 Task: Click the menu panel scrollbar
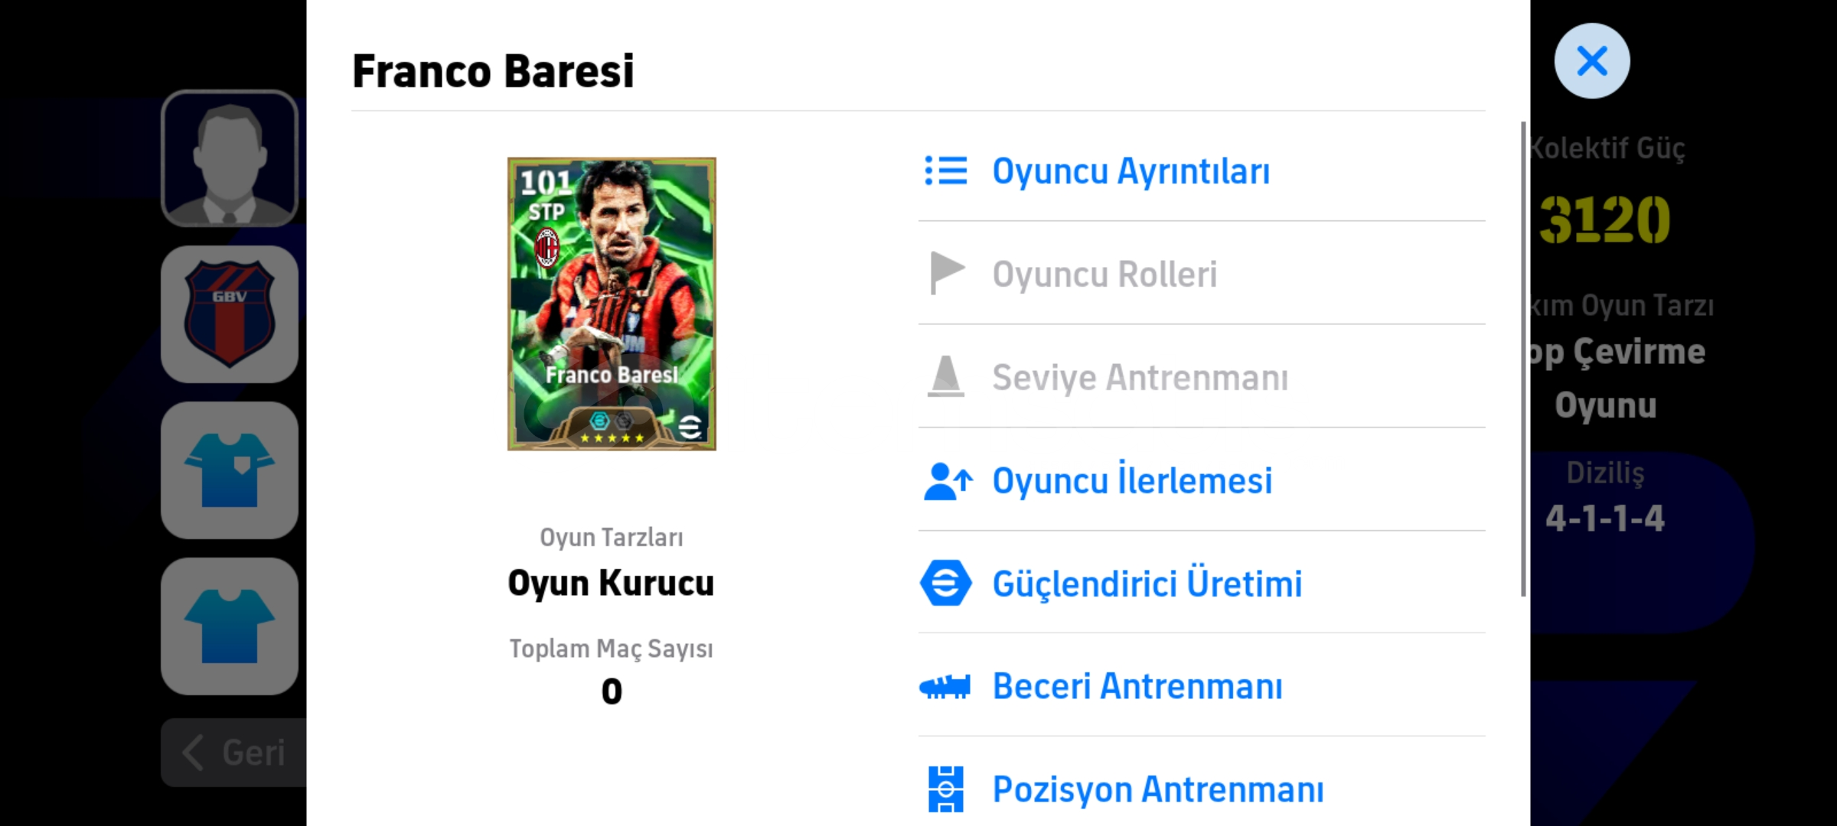[x=1523, y=359]
